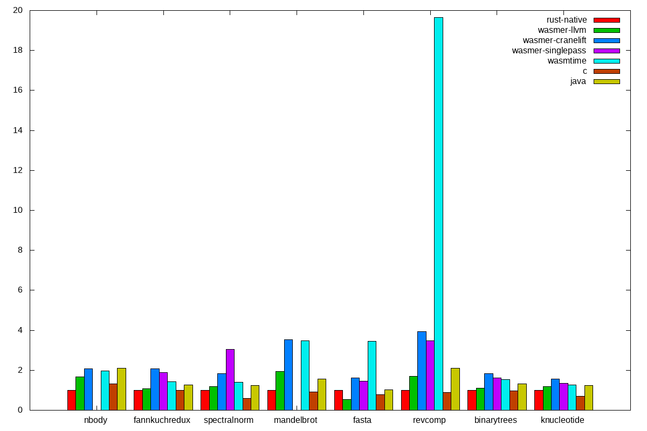The height and width of the screenshot is (431, 647).
Task: Click the purple wasmer-singlepass bar for revcomp
Action: click(x=430, y=376)
